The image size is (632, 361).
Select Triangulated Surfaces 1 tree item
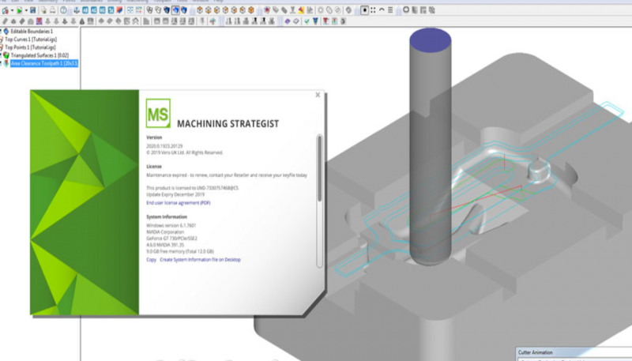[43, 55]
